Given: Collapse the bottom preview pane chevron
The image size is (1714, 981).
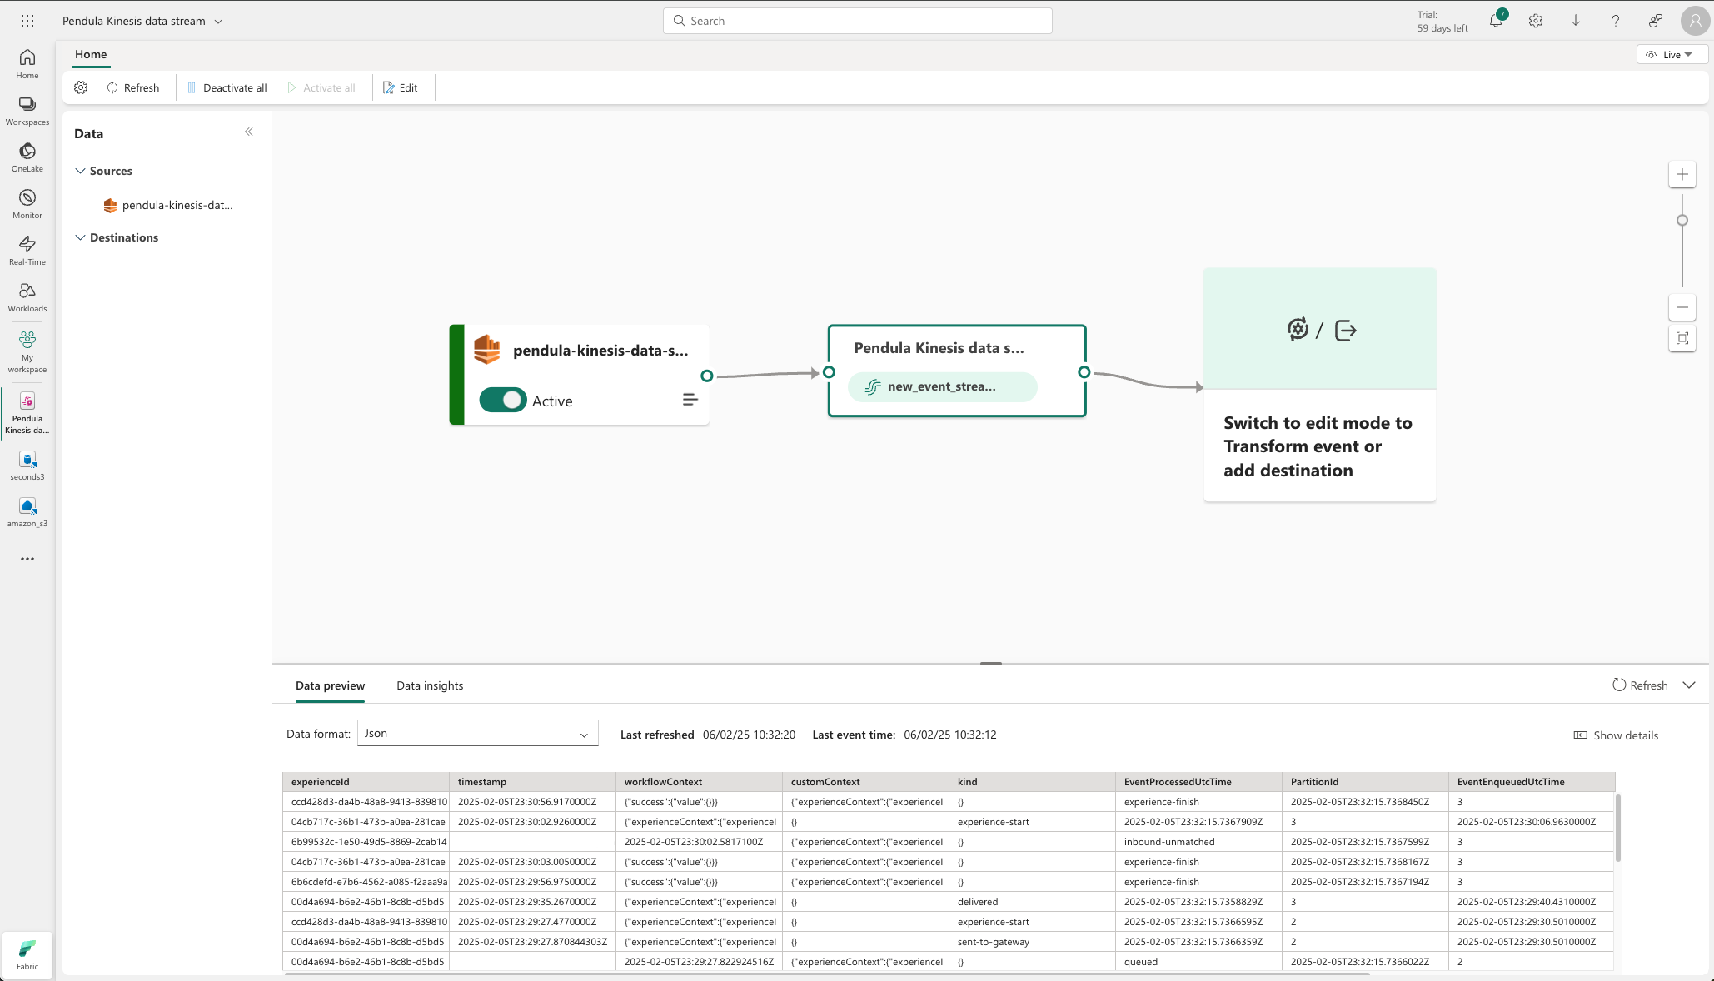Looking at the screenshot, I should [x=1689, y=685].
